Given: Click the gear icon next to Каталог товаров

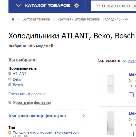Looking at the screenshot, I should 77,6.
